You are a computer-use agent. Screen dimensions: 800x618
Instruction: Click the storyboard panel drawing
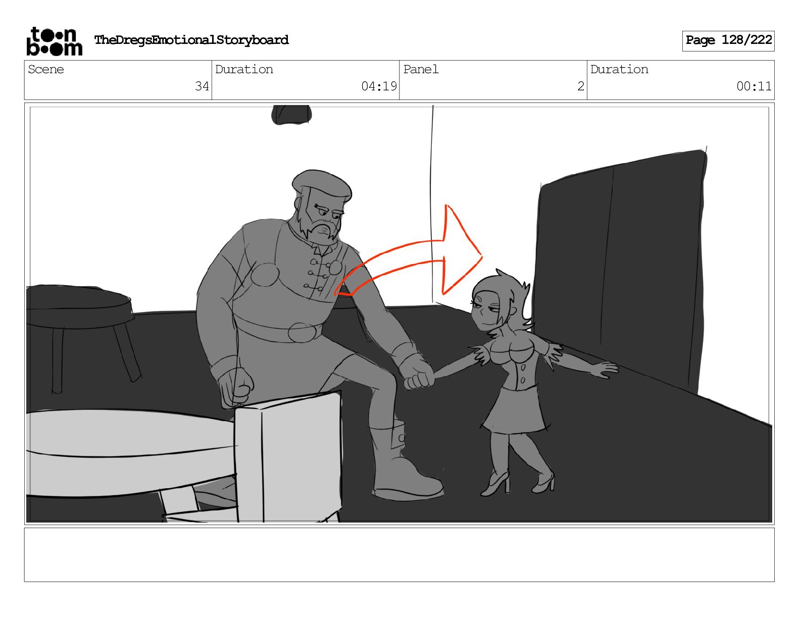click(x=399, y=314)
